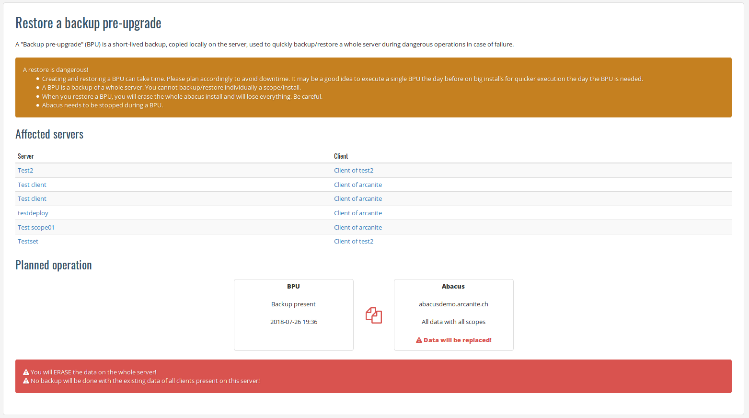This screenshot has width=749, height=418.
Task: Click the Abacus card title
Action: pyautogui.click(x=453, y=286)
